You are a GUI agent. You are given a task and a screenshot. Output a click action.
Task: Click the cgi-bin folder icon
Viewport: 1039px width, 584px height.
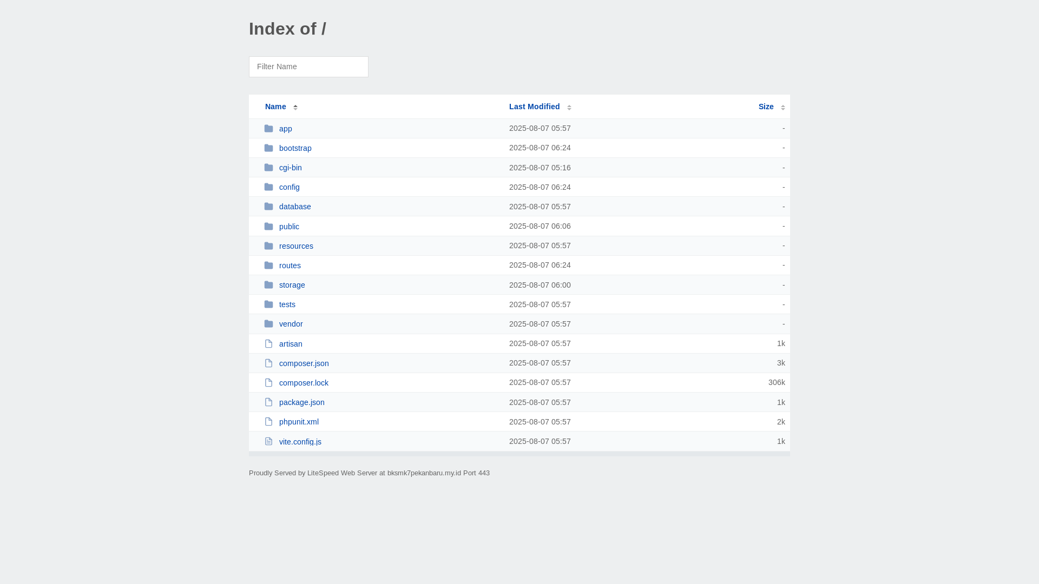pyautogui.click(x=268, y=168)
